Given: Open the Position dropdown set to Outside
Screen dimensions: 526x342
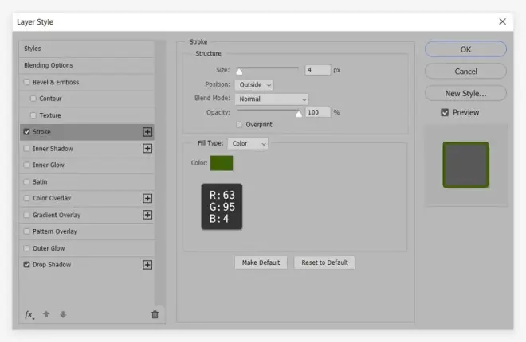Looking at the screenshot, I should tap(254, 85).
